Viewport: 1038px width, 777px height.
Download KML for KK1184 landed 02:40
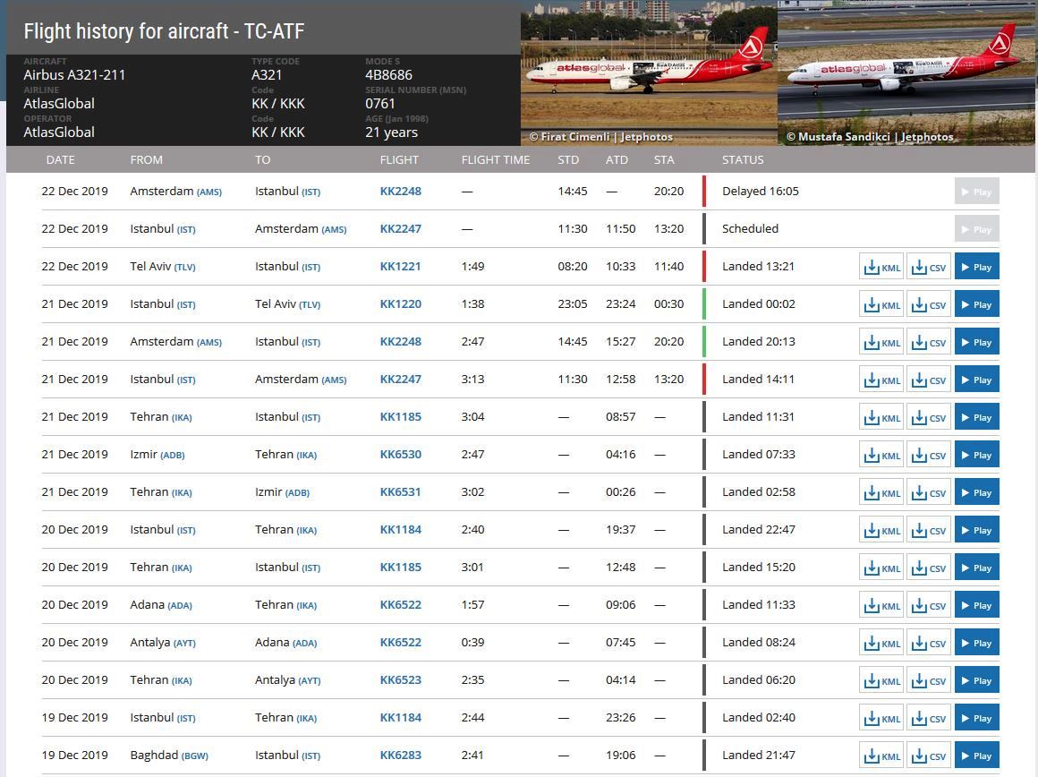[881, 718]
